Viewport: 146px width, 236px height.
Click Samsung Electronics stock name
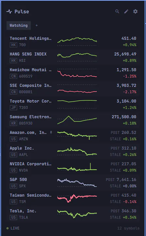click(x=31, y=117)
